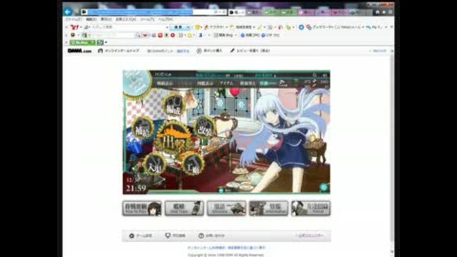Open the dropdown arrow next to Yahoo search button
This screenshot has width=457, height=257.
click(x=189, y=27)
